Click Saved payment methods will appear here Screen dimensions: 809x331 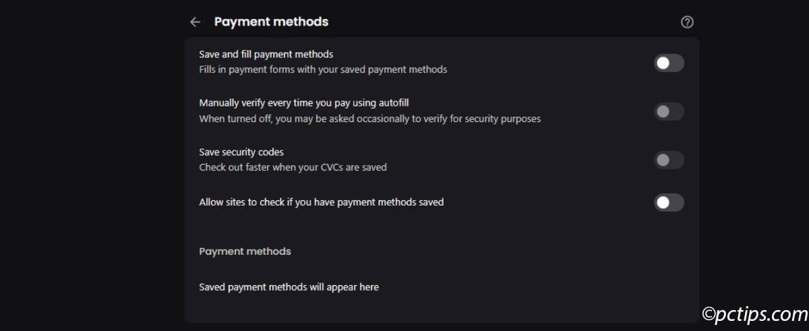(289, 287)
